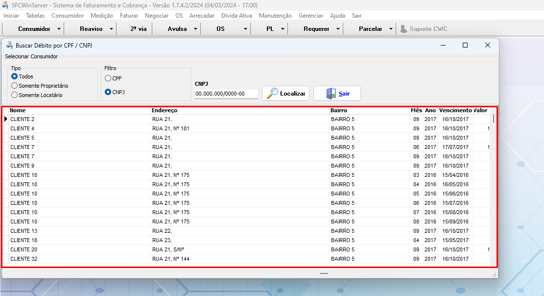Click the SFCWinServer app title icon
This screenshot has height=296, width=544.
pos(5,5)
